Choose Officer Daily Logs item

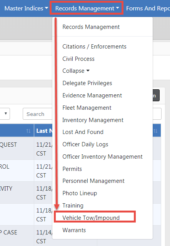coord(85,144)
